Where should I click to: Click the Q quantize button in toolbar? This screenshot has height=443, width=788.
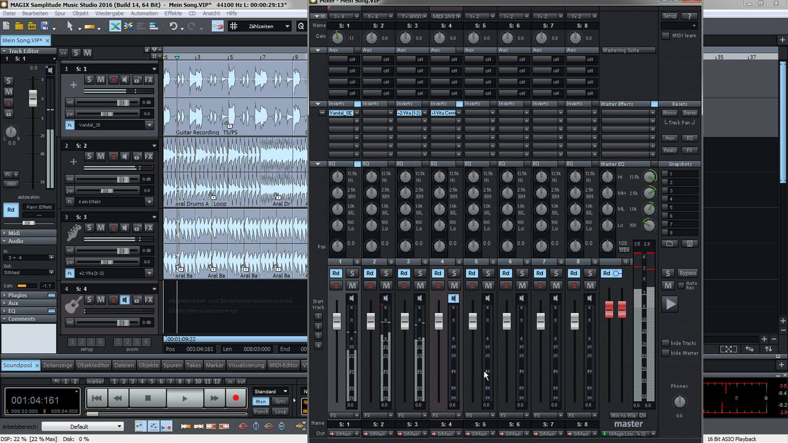[x=301, y=26]
